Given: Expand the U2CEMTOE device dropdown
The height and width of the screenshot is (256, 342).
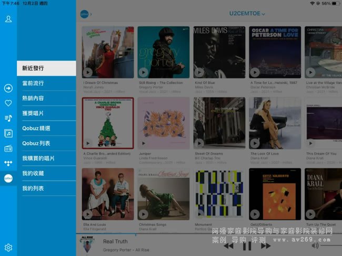Looking at the screenshot, I should tap(247, 14).
